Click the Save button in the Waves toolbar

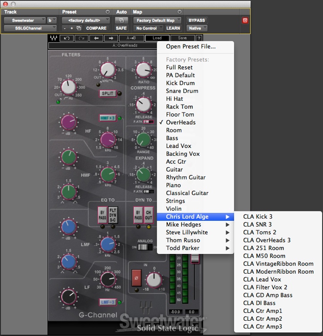pos(183,38)
